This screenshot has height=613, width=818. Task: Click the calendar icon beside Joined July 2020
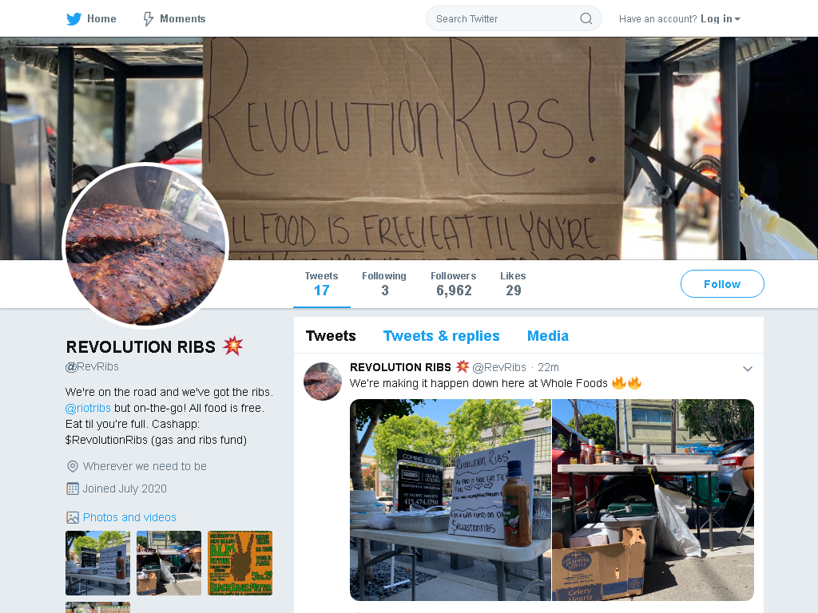pyautogui.click(x=73, y=489)
